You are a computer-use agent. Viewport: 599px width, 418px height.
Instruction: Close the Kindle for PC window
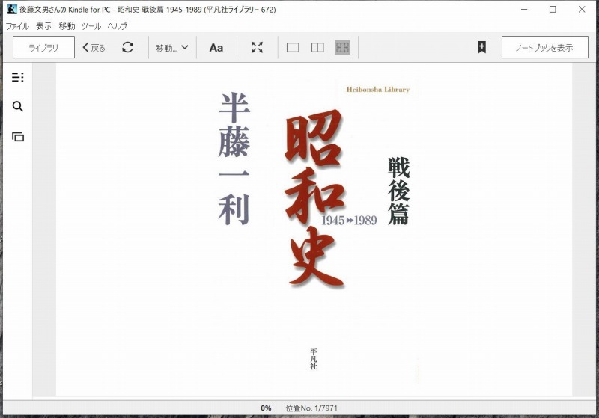coord(582,9)
